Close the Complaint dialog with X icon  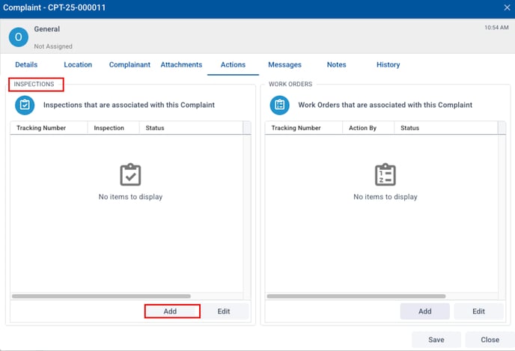tap(507, 7)
